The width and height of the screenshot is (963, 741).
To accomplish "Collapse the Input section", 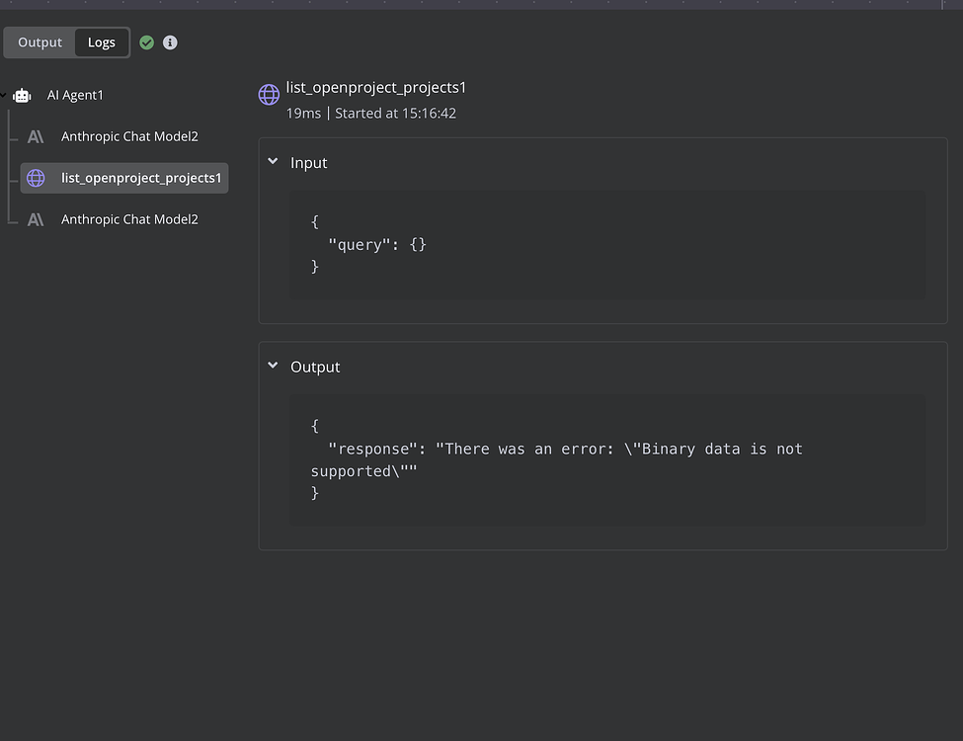I will [x=273, y=162].
